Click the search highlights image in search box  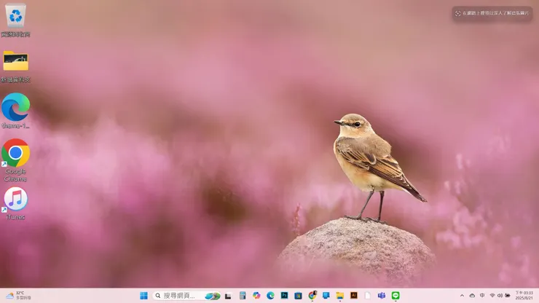coord(213,296)
